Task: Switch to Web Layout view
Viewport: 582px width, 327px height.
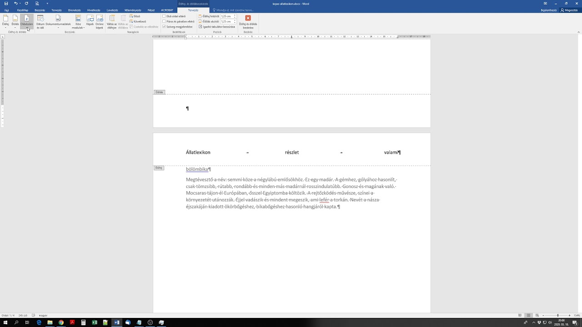Action: (x=537, y=315)
